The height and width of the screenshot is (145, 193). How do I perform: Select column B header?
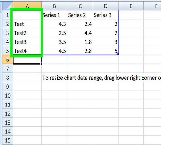(54, 6)
